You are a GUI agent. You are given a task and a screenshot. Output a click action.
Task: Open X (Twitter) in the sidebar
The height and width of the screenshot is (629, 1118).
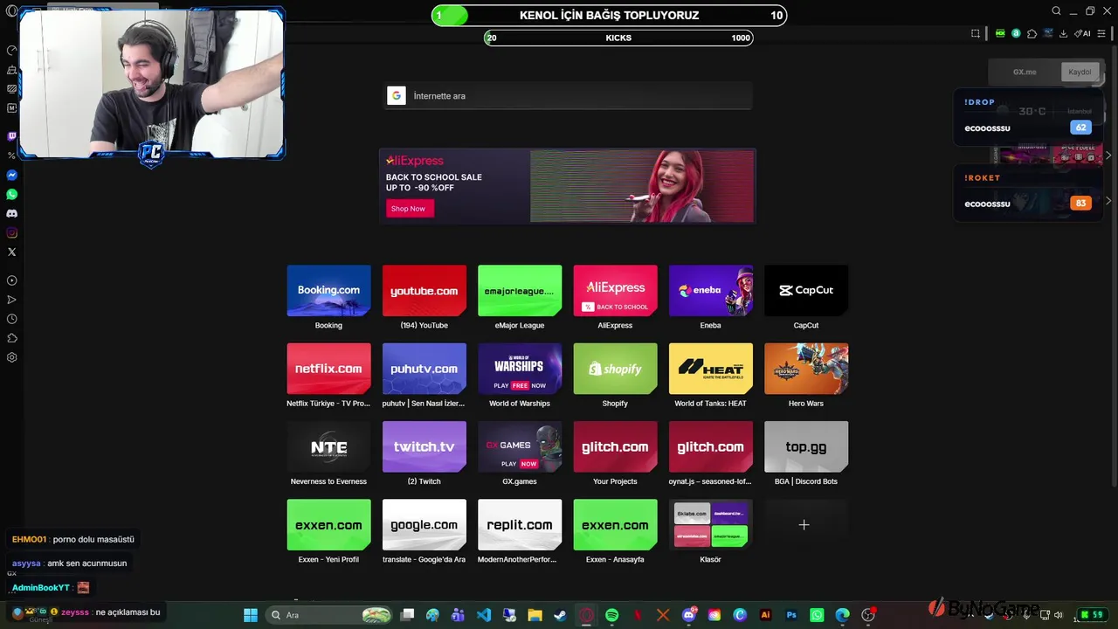[11, 252]
